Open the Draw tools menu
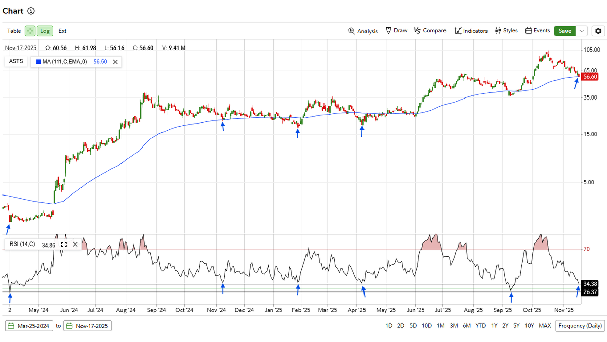 396,31
